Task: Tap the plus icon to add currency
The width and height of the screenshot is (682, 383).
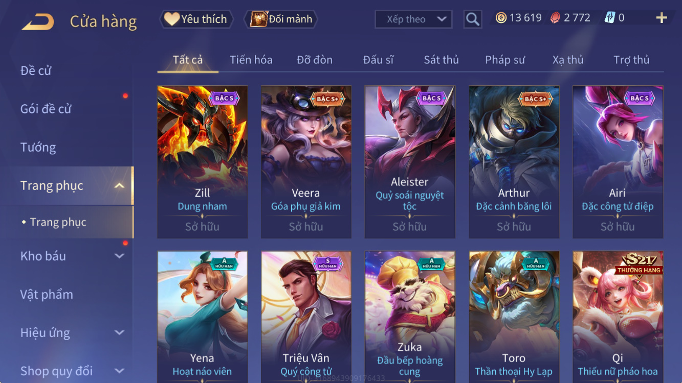Action: click(662, 18)
